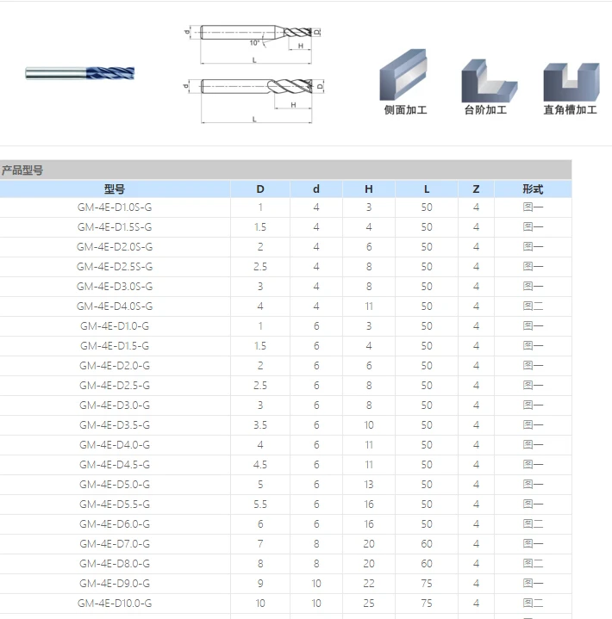Click 图二 in the GM-4E-D8.0-G row
Screen dimensions: 612x619
pos(533,564)
